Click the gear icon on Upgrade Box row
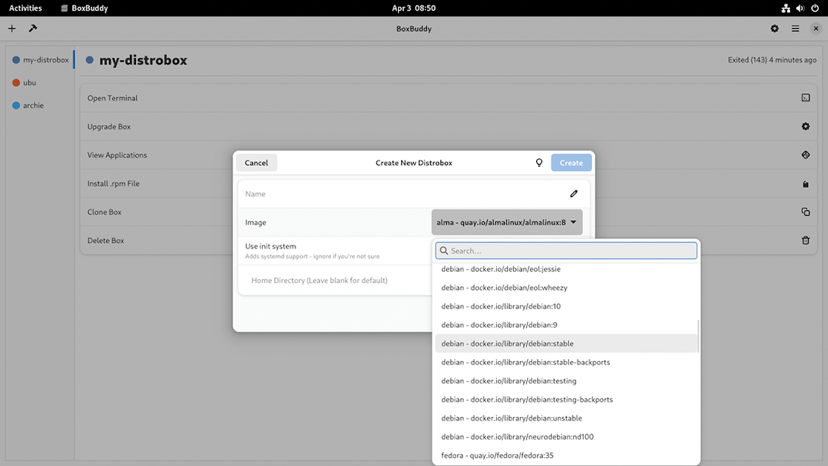The height and width of the screenshot is (466, 828). (805, 126)
